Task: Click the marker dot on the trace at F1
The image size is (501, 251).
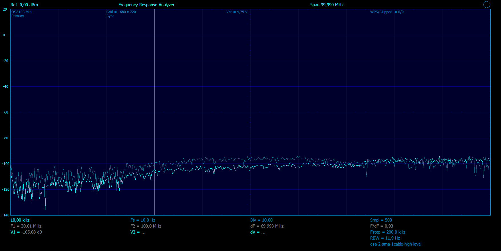Action: click(x=154, y=170)
